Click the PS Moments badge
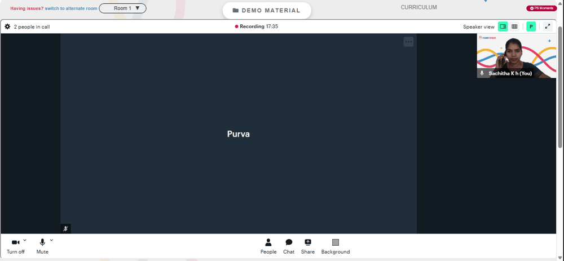Screen dimensions: 564x261 coord(541,8)
